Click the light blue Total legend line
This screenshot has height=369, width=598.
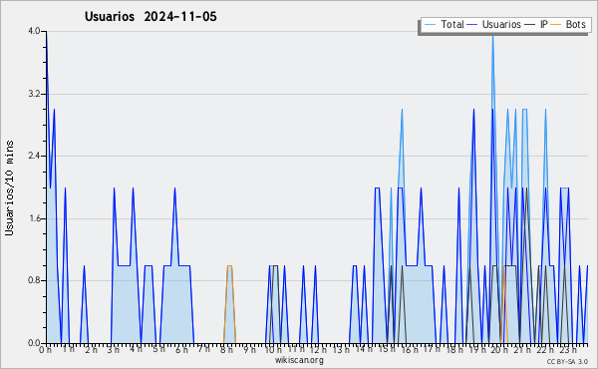(x=430, y=25)
